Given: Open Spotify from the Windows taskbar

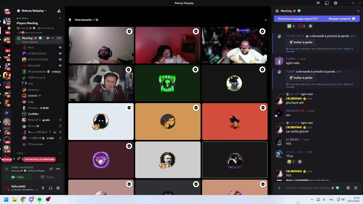Looking at the screenshot, I should [x=39, y=199].
